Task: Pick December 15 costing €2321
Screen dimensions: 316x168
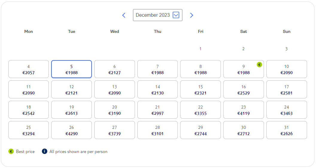Action: tap(200, 89)
